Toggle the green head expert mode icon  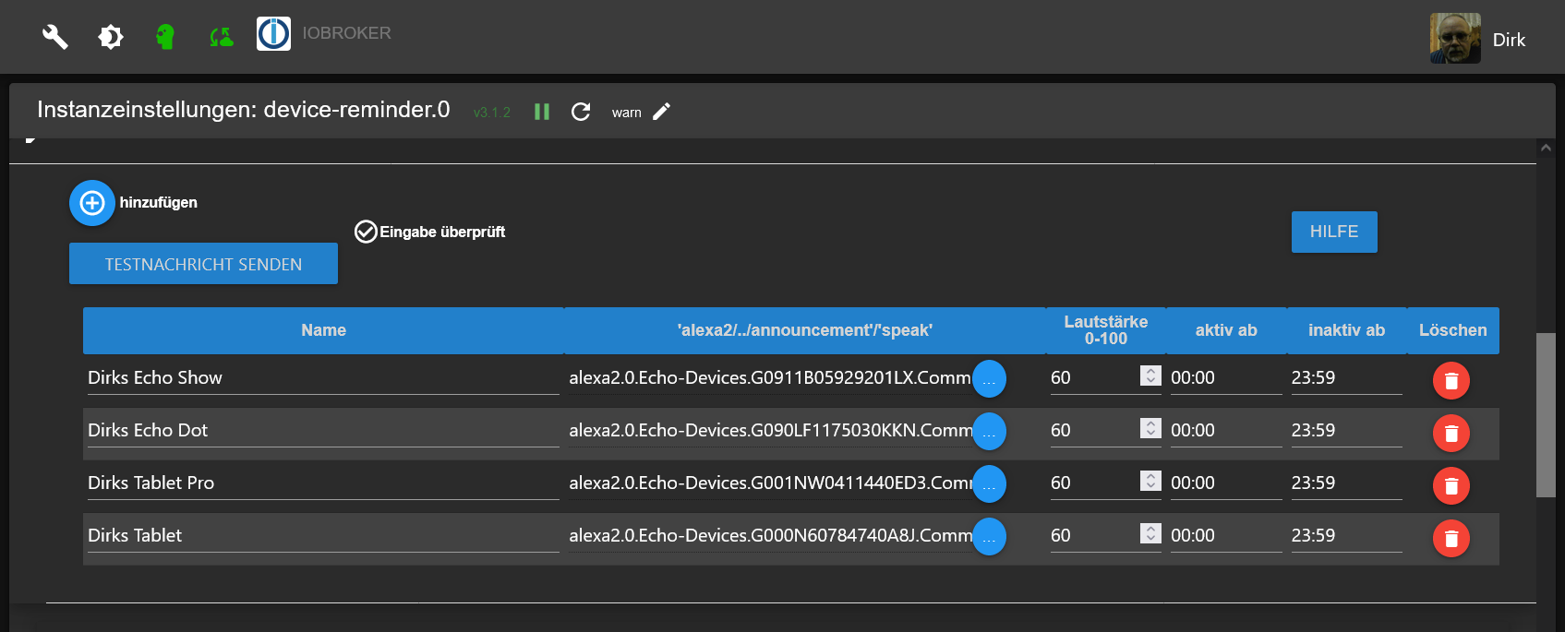point(165,37)
